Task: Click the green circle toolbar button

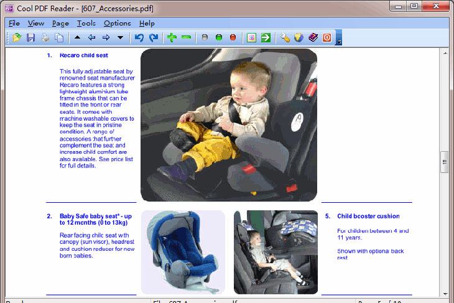Action: click(x=219, y=37)
